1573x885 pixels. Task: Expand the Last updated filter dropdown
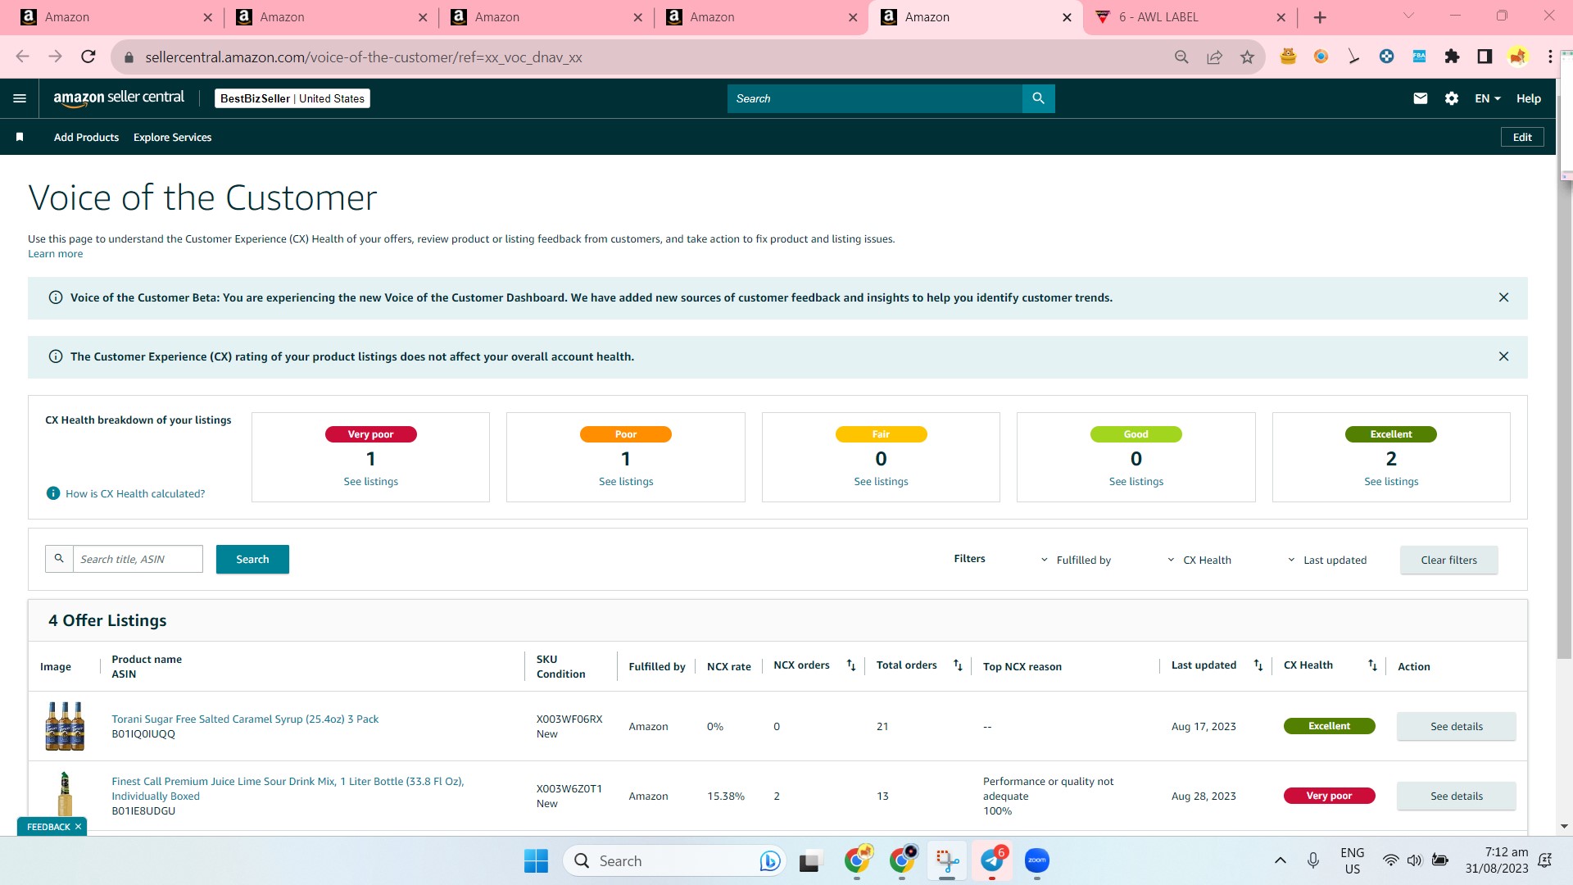pos(1327,560)
